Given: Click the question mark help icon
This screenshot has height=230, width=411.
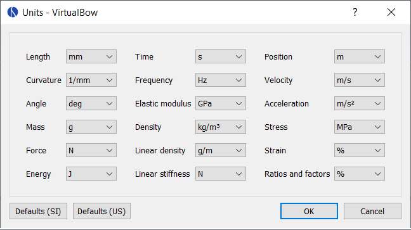Looking at the screenshot, I should tap(355, 12).
